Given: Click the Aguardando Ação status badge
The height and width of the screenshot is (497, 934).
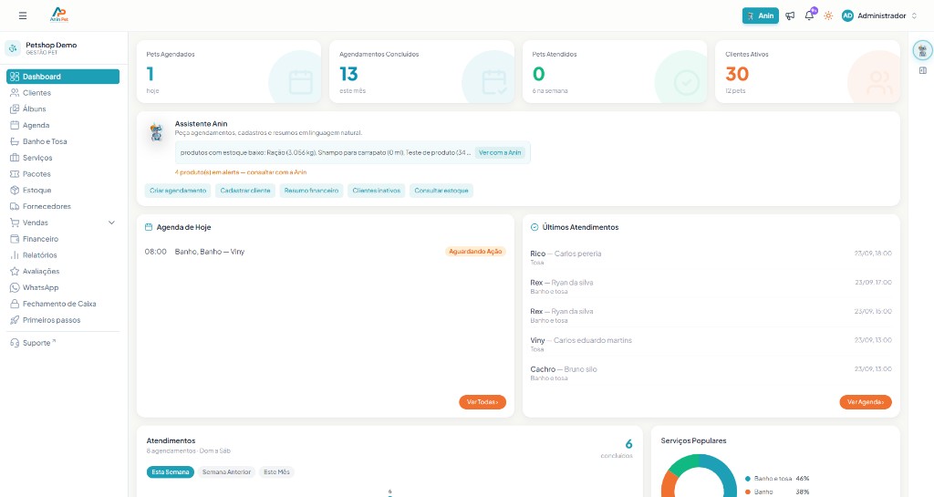Looking at the screenshot, I should tap(475, 252).
